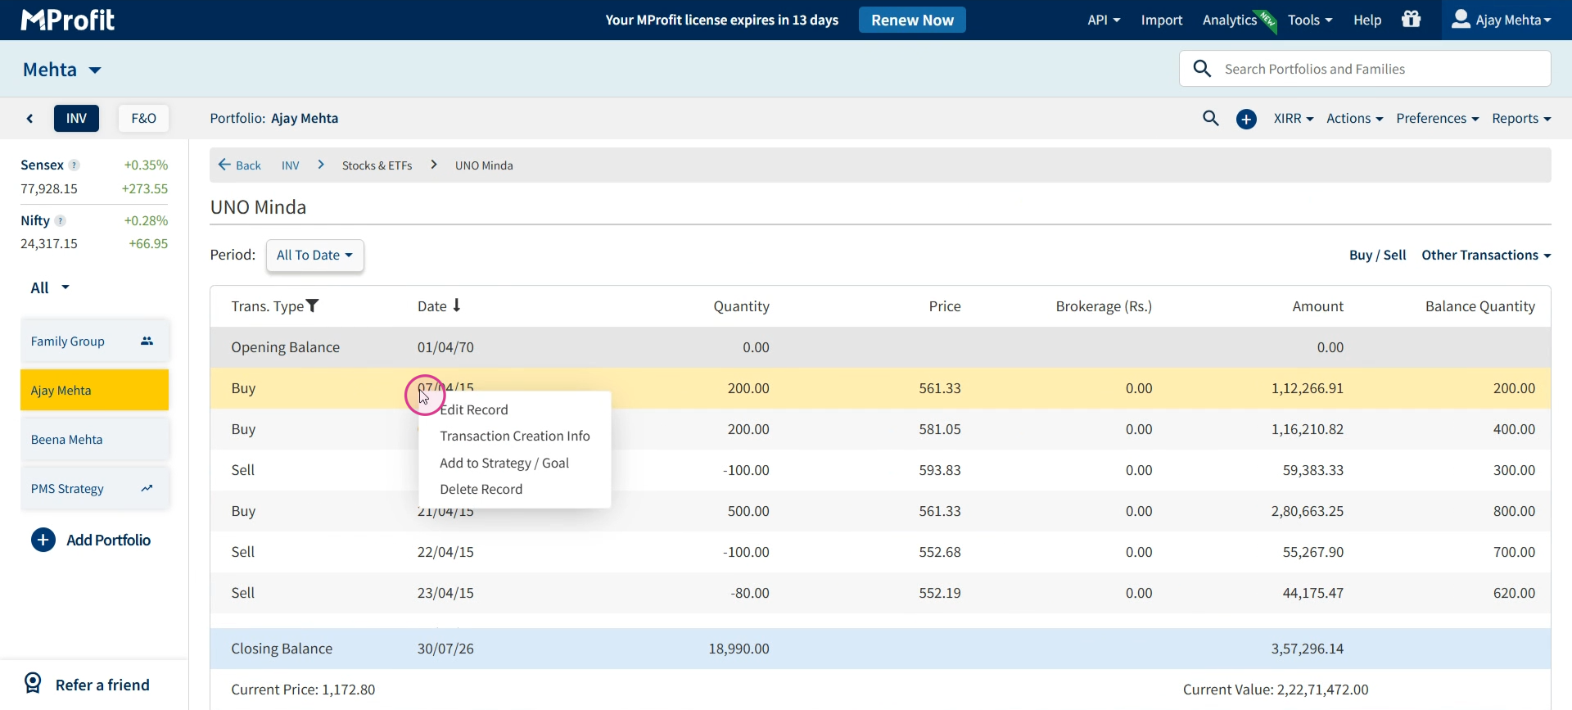Click the Price column header
The image size is (1572, 710).
click(945, 306)
